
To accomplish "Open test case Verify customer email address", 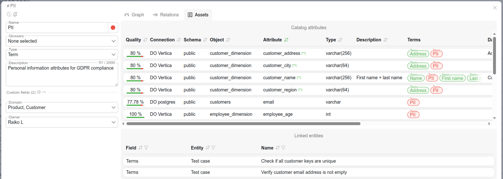I will point(304,172).
